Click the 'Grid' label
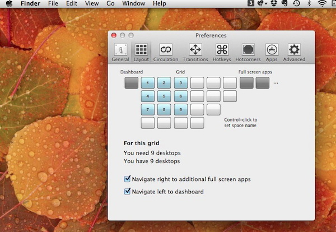 click(180, 72)
